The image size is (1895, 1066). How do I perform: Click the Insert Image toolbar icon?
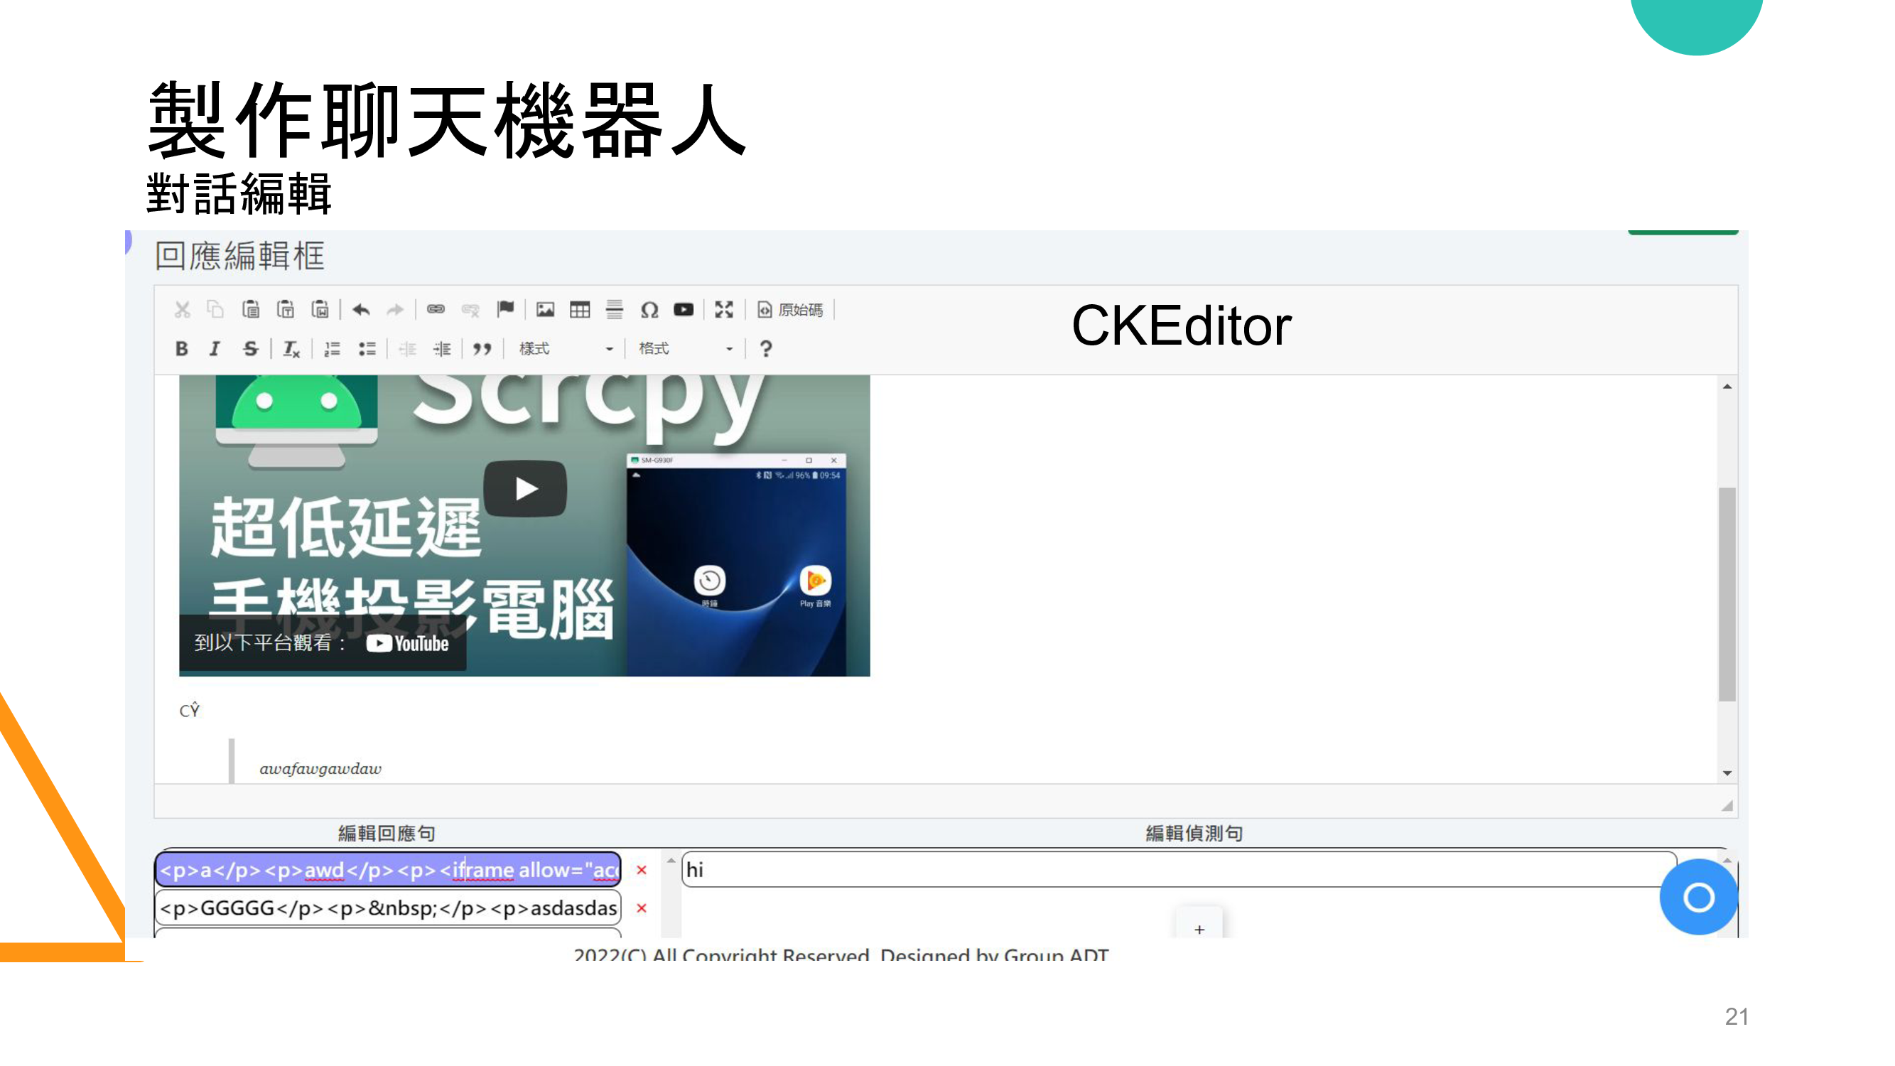[545, 310]
